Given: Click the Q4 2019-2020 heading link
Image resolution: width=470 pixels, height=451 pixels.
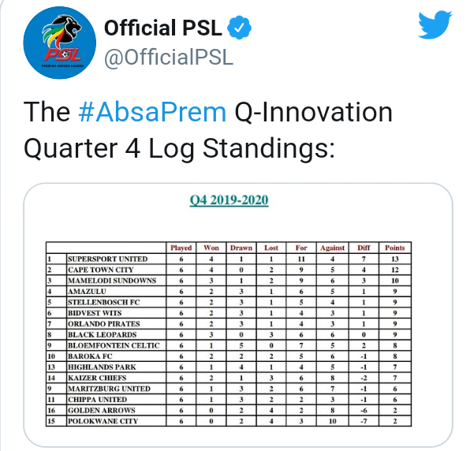Looking at the screenshot, I should pyautogui.click(x=229, y=200).
